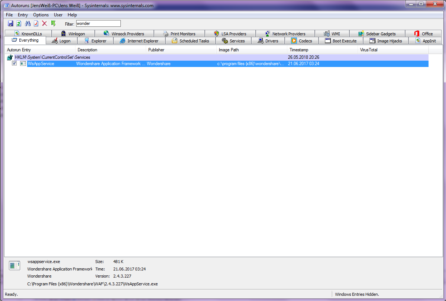Sort by the Timestamp column header
Image resolution: width=446 pixels, height=301 pixels.
tap(323, 50)
